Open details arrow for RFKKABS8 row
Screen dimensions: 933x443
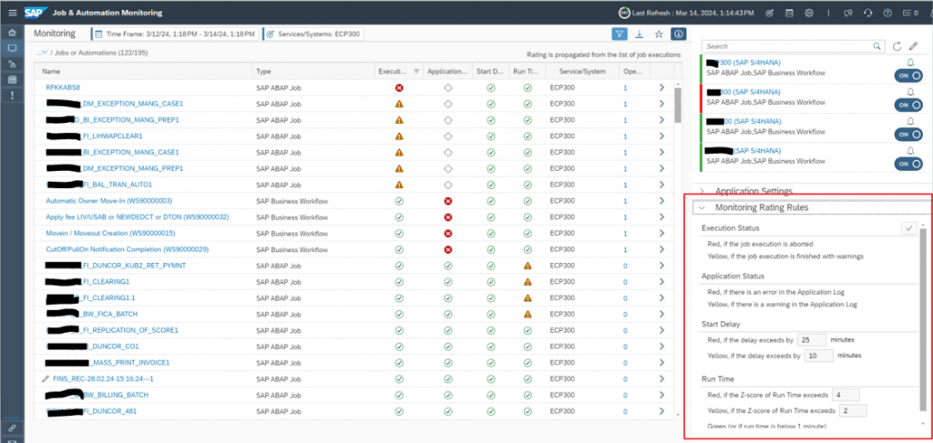661,87
